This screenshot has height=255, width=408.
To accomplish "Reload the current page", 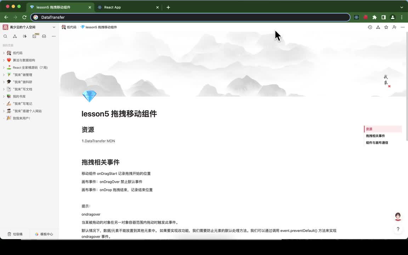I will pyautogui.click(x=24, y=17).
